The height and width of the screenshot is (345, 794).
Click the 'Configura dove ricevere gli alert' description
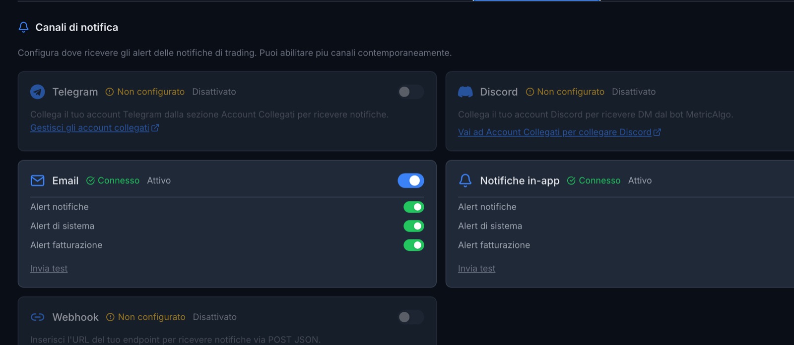pyautogui.click(x=235, y=53)
